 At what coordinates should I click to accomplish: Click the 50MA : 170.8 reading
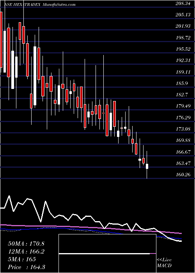26,244
